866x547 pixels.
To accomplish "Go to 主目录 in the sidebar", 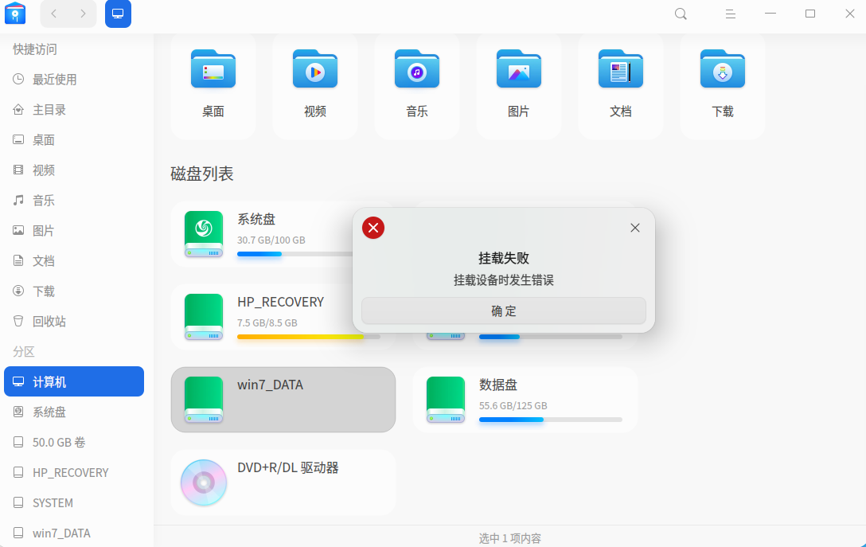I will click(74, 110).
